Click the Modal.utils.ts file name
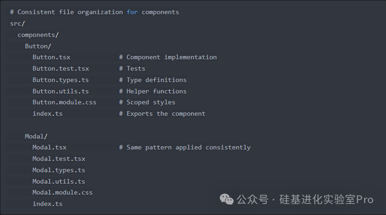This screenshot has width=386, height=215. tap(59, 181)
